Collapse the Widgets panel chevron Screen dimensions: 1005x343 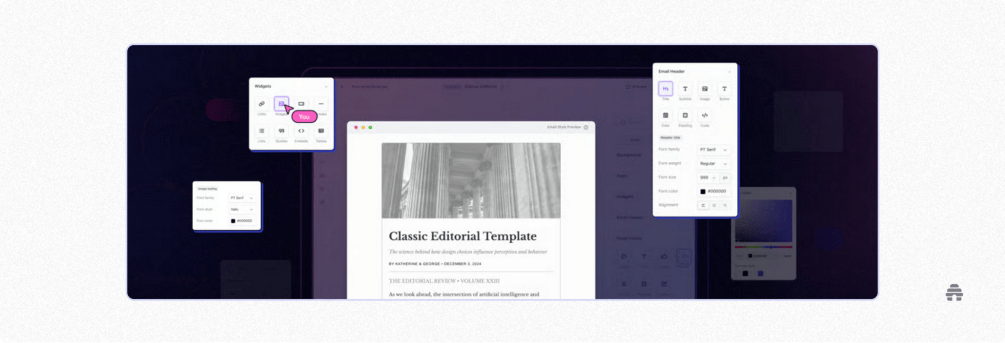[x=326, y=87]
